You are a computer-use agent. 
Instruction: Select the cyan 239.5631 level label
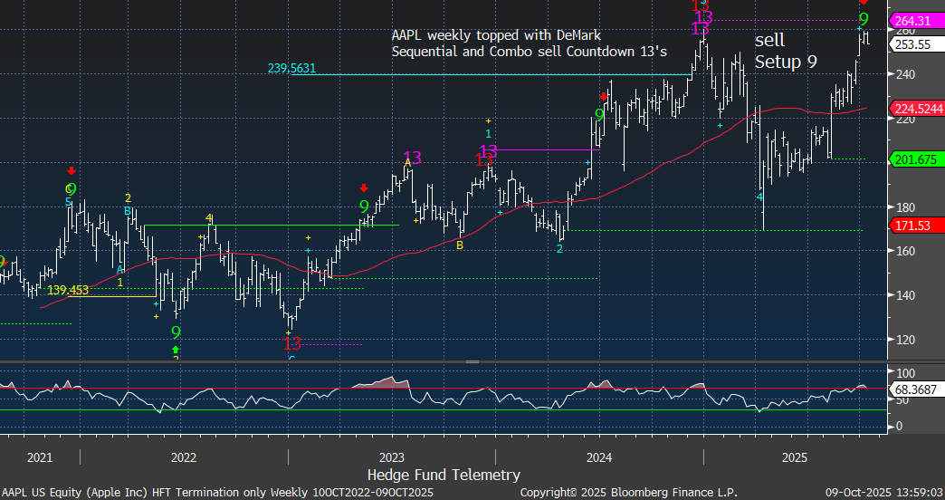tap(291, 68)
